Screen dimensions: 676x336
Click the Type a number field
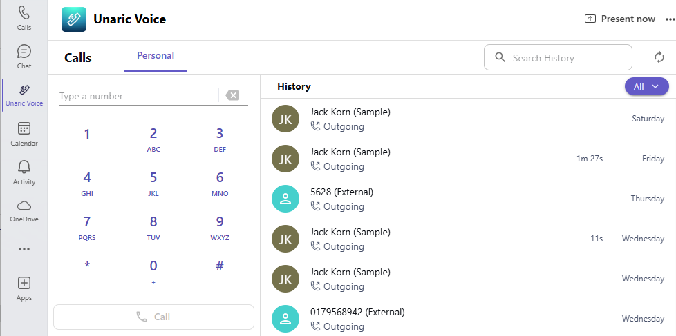(x=138, y=96)
